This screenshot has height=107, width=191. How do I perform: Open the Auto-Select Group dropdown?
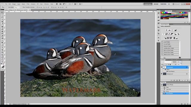point(17,7)
